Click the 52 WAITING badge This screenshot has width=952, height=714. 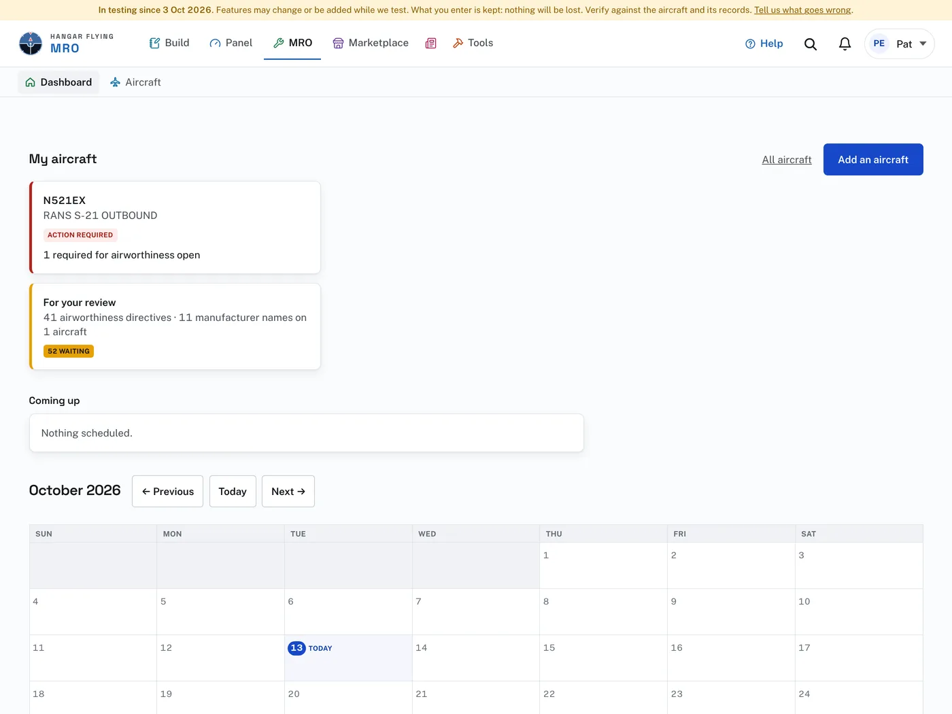coord(69,352)
